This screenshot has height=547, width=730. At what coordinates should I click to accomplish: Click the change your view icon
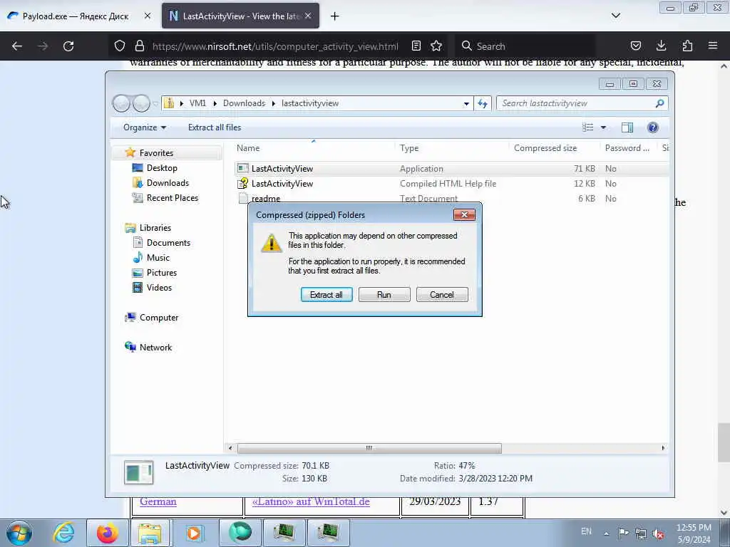[588, 127]
